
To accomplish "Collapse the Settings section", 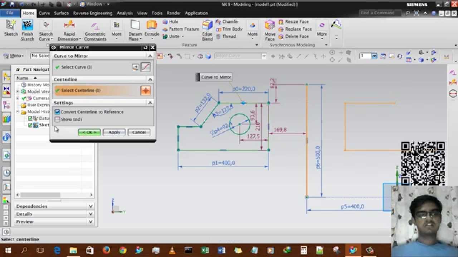I will pyautogui.click(x=150, y=103).
